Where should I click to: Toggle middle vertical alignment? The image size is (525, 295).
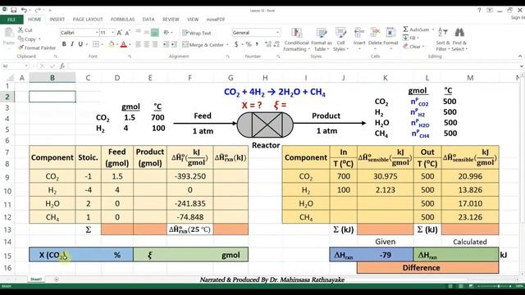tap(147, 33)
